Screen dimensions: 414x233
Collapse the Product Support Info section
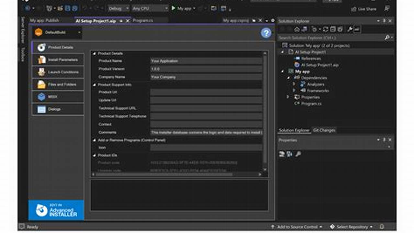(95, 84)
